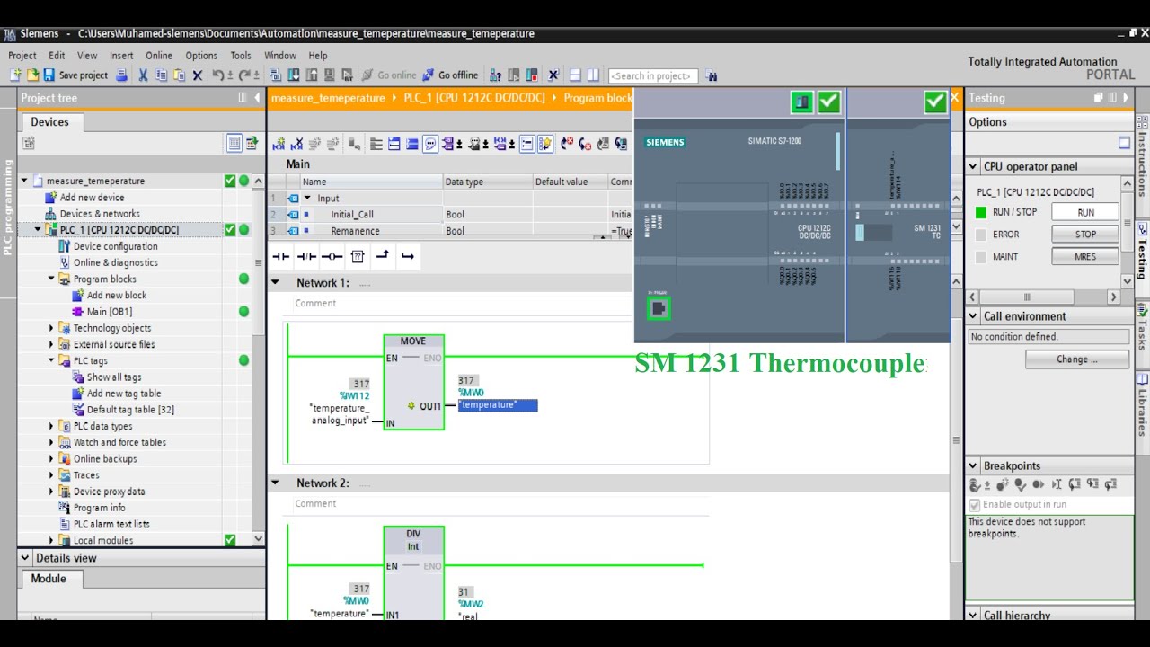
Task: Click the Delete X icon in the main toolbar
Action: click(198, 75)
